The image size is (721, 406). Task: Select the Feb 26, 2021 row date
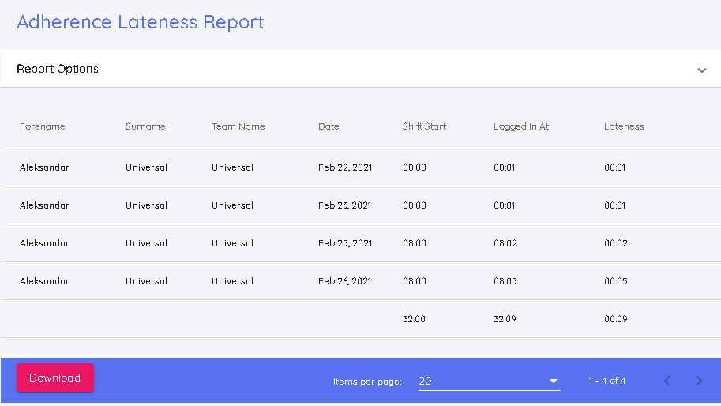[344, 281]
